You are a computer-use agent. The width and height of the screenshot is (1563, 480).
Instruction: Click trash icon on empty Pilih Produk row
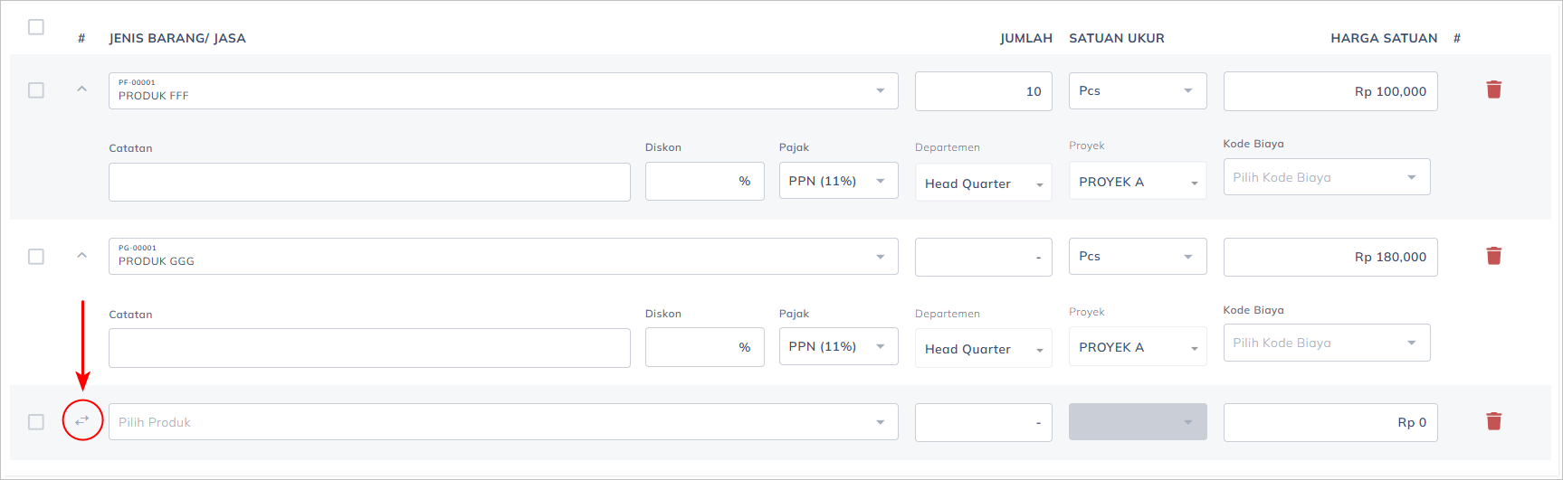[x=1493, y=421]
